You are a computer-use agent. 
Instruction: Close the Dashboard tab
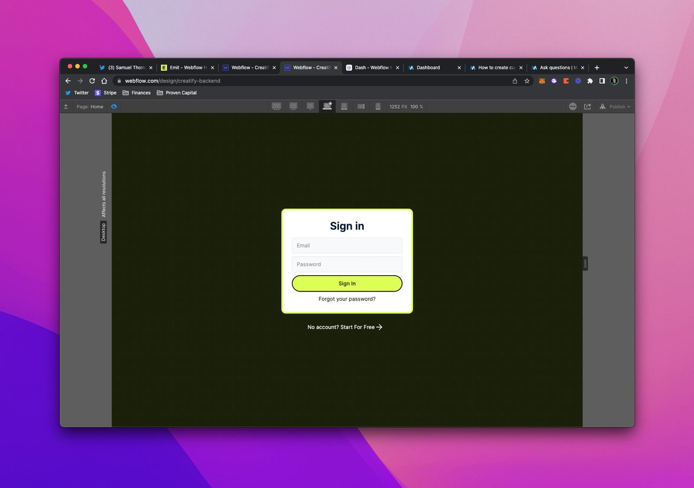point(460,68)
